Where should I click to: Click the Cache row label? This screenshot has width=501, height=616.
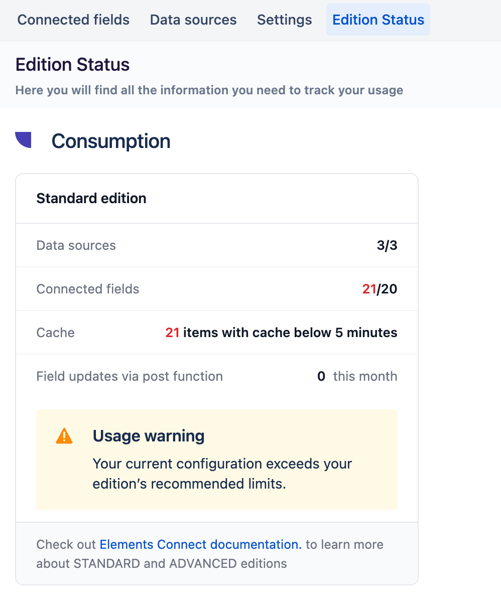(x=56, y=333)
